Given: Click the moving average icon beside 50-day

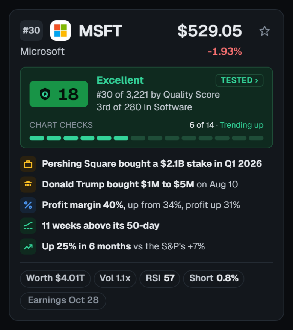Looking at the screenshot, I should pyautogui.click(x=28, y=226).
